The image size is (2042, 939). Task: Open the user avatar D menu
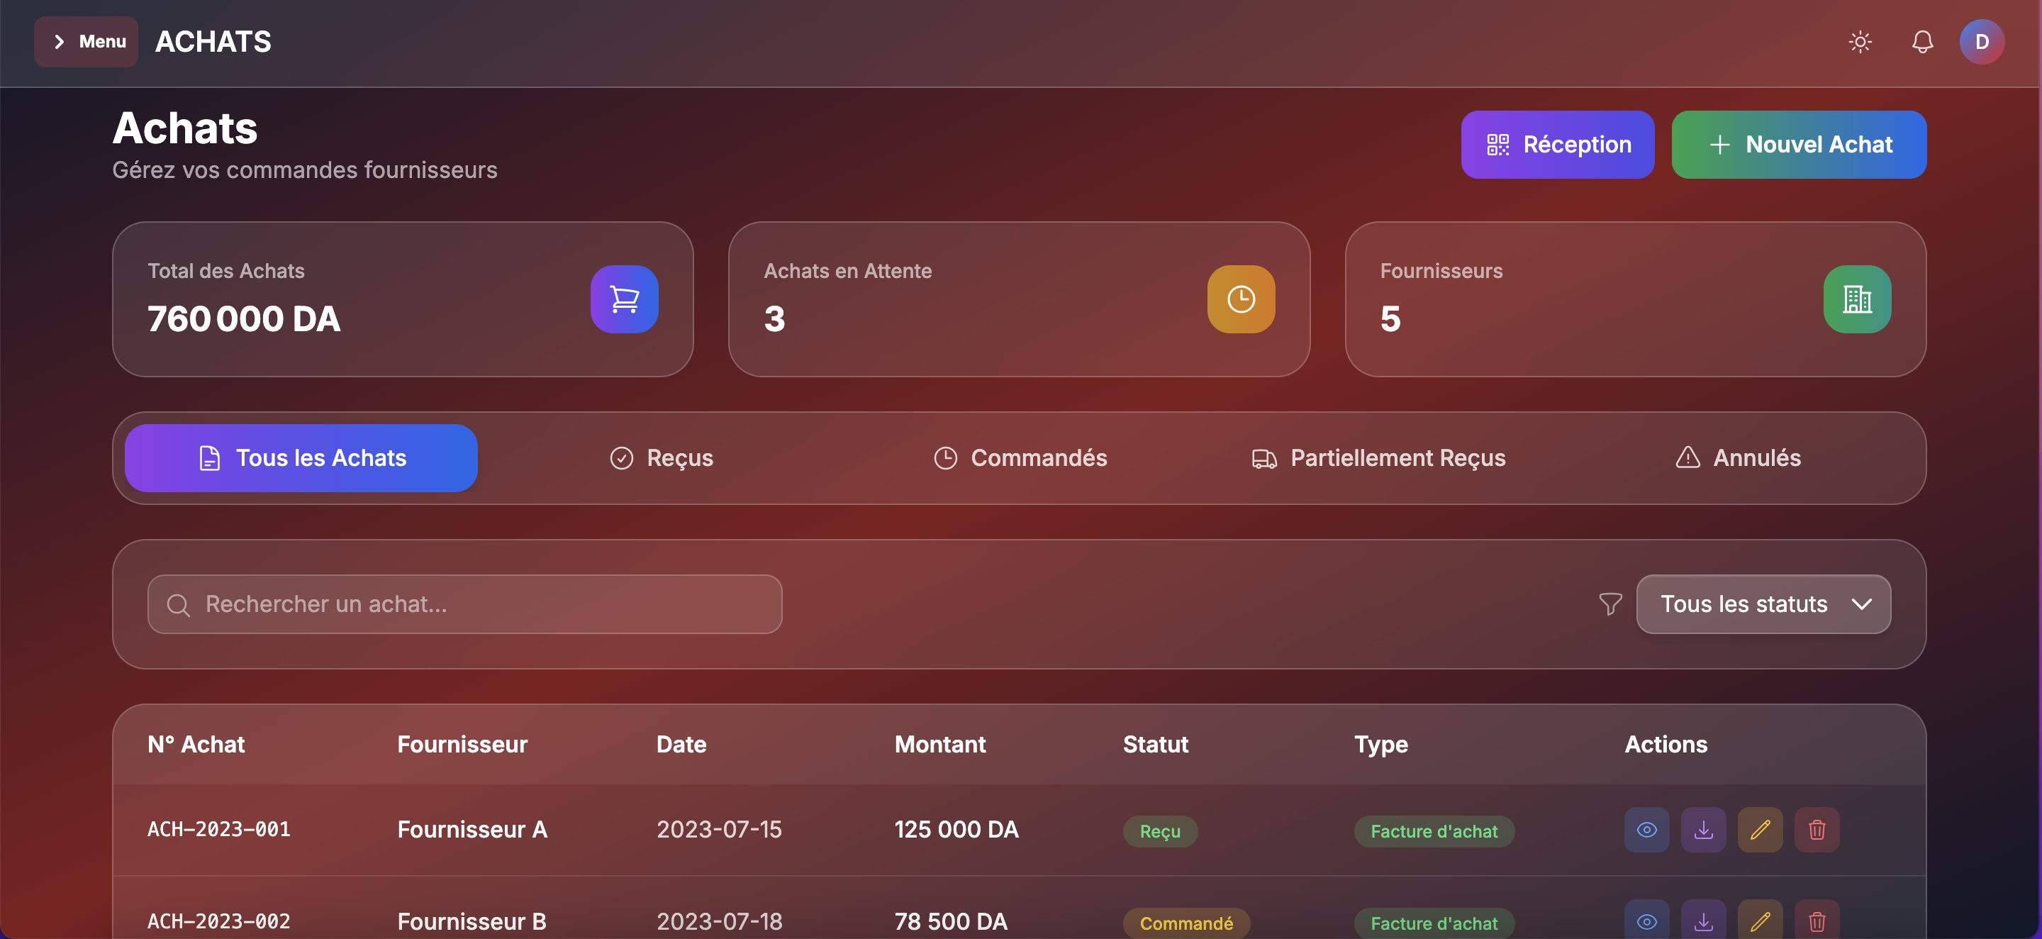pos(1982,41)
